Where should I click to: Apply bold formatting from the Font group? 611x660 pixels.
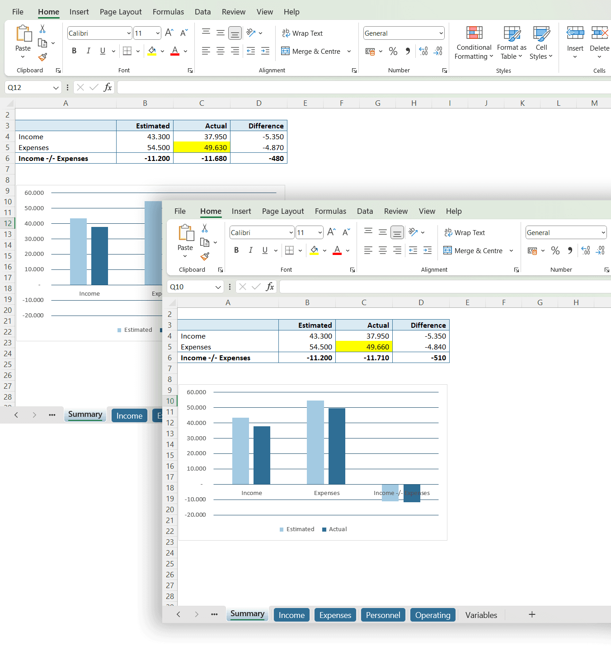click(x=236, y=250)
